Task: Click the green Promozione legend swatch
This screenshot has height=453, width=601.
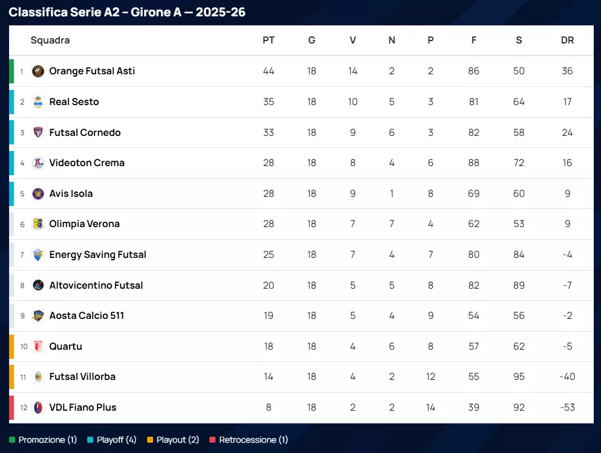Action: [x=12, y=440]
